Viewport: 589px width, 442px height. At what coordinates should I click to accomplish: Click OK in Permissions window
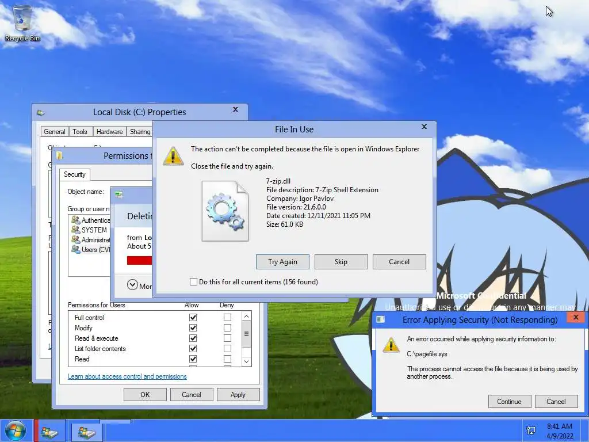tap(145, 395)
